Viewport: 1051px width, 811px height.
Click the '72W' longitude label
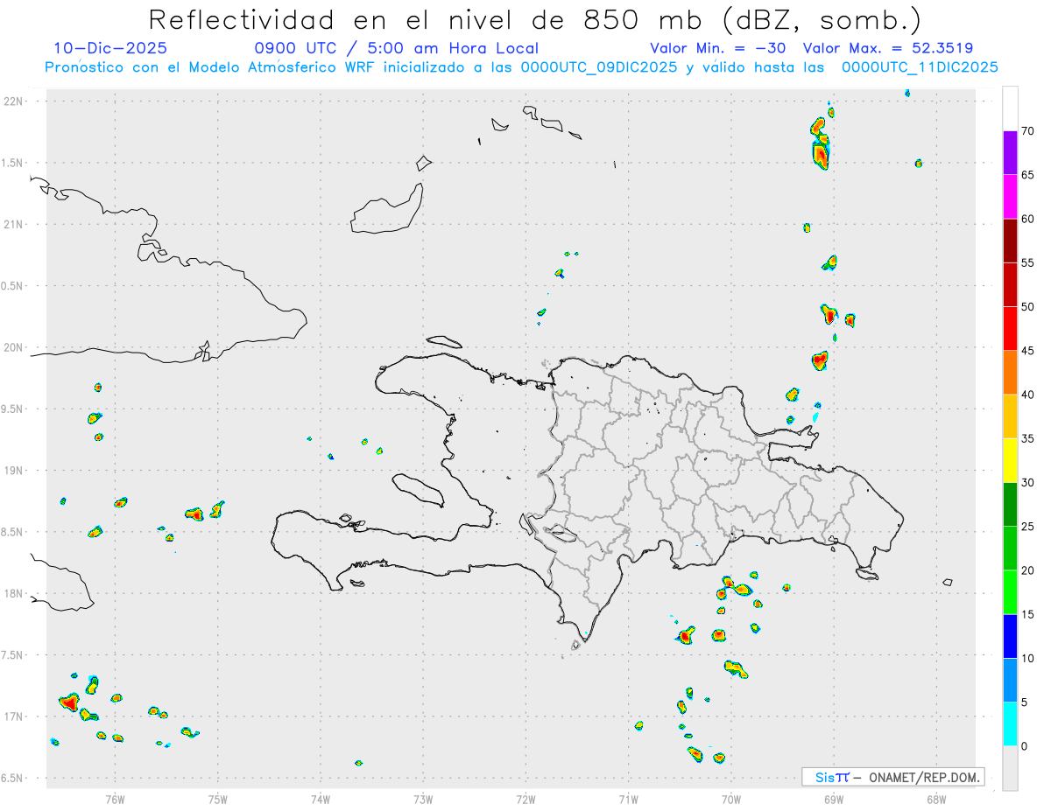click(x=525, y=799)
